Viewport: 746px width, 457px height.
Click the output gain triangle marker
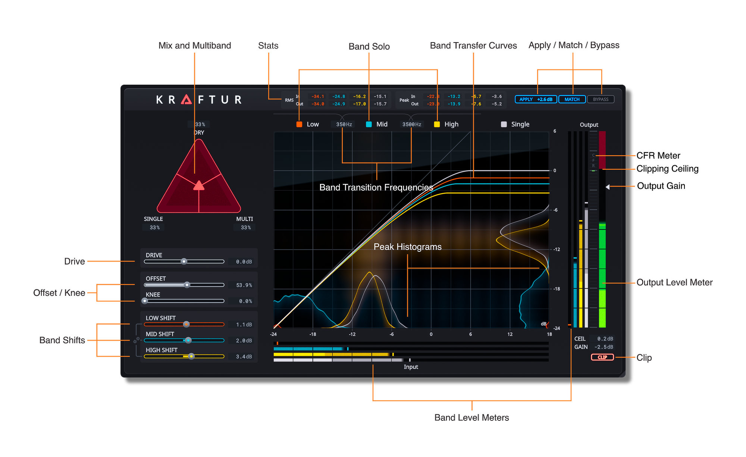coord(608,187)
